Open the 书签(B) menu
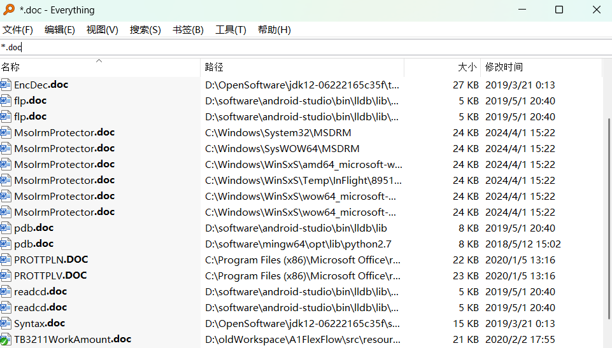The width and height of the screenshot is (612, 348). tap(188, 30)
